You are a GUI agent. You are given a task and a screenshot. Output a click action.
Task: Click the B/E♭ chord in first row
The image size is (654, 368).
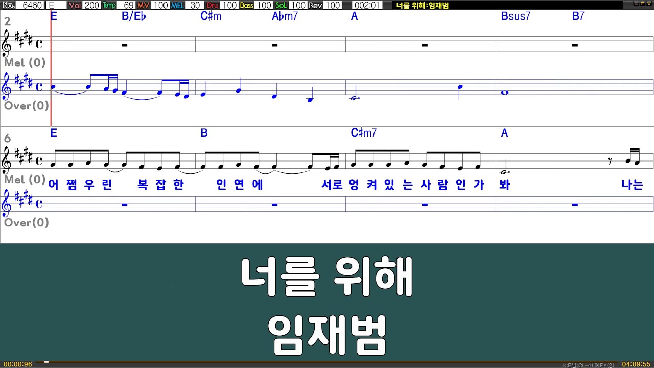pos(134,16)
